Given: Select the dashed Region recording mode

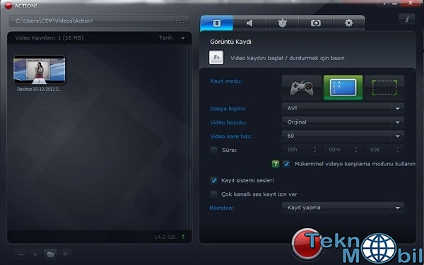Looking at the screenshot, I should pos(384,88).
